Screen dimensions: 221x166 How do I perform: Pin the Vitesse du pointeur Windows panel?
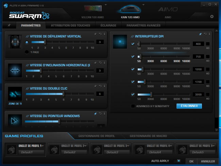(95, 114)
